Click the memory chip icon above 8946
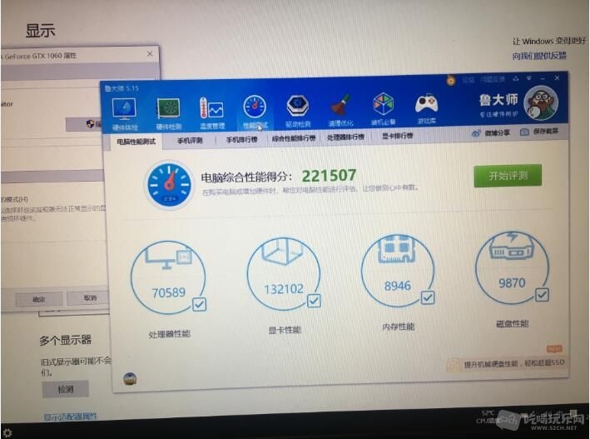Viewport: 590px width, 439px height. [397, 249]
